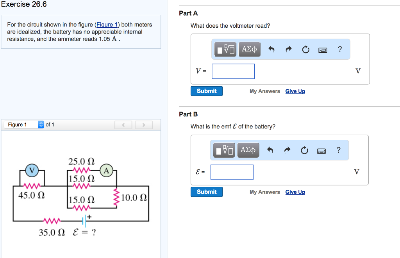
Task: Submit the Part B answer
Action: (206, 192)
